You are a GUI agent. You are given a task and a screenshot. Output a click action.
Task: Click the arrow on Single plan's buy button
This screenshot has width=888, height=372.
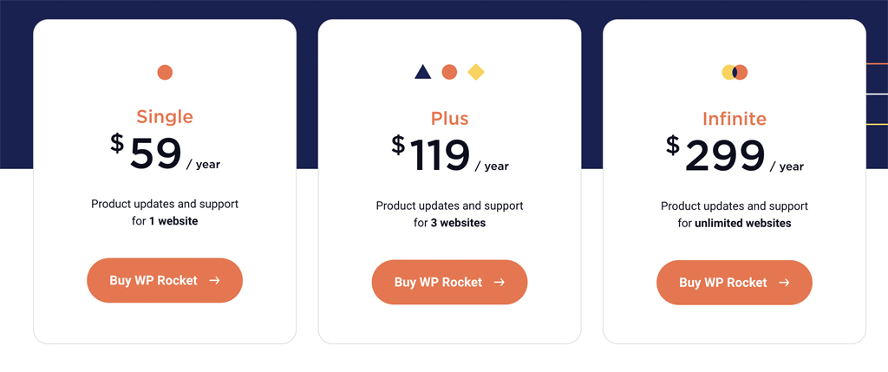[x=214, y=280]
